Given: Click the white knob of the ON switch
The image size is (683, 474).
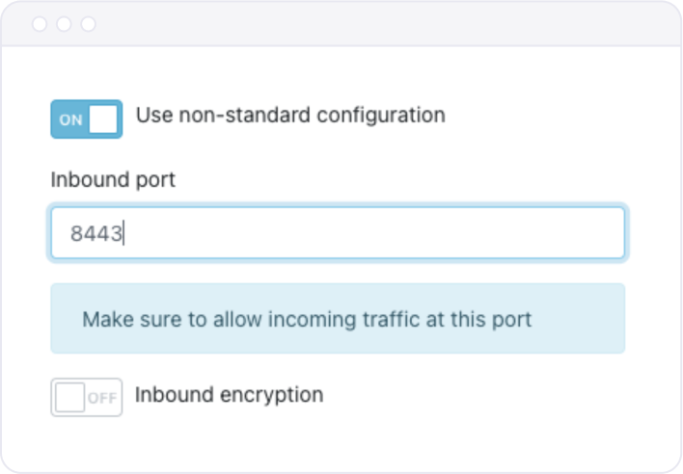Looking at the screenshot, I should [x=103, y=119].
